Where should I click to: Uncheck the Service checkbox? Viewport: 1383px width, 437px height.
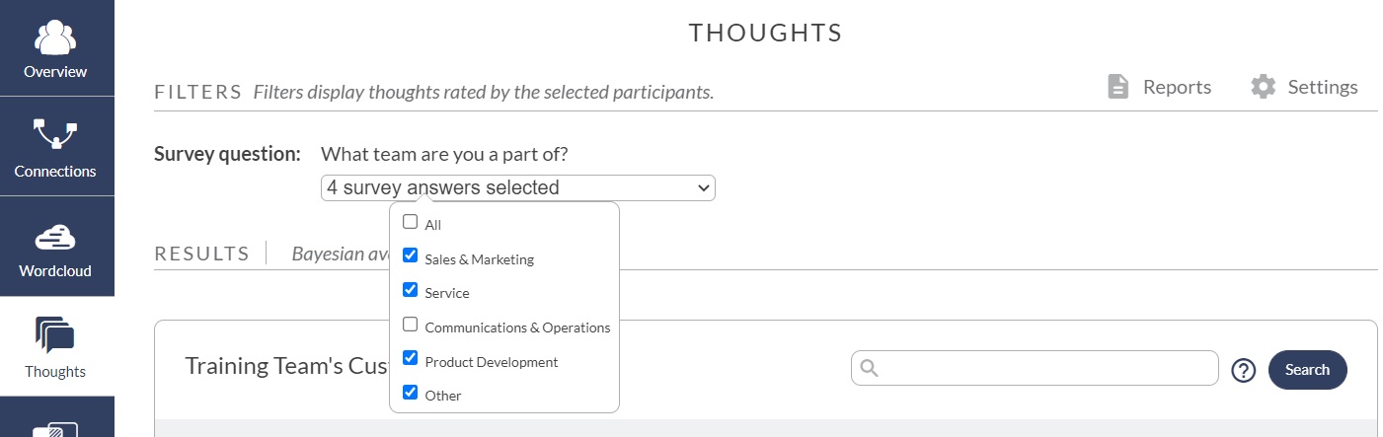tap(411, 290)
